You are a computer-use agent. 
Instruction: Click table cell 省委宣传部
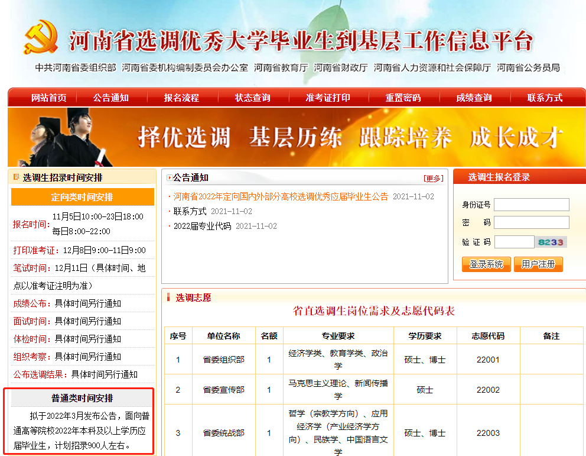[223, 390]
